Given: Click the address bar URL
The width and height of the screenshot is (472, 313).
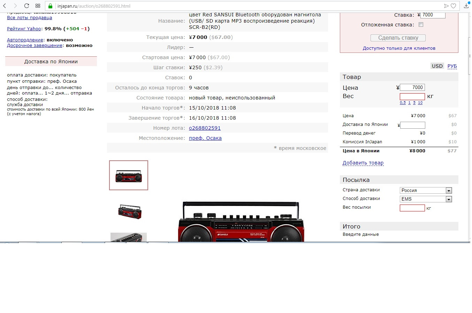Looking at the screenshot, I should (x=94, y=6).
